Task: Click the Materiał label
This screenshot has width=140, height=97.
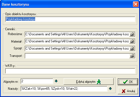Action: (x=17, y=41)
